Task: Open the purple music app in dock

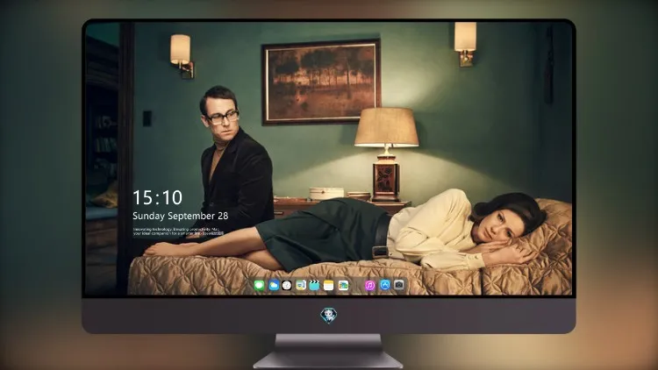Action: pos(369,285)
